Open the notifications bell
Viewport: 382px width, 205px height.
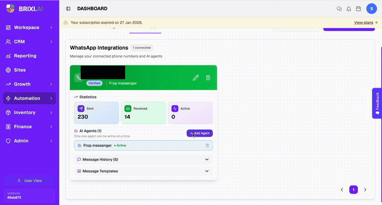[x=349, y=9]
